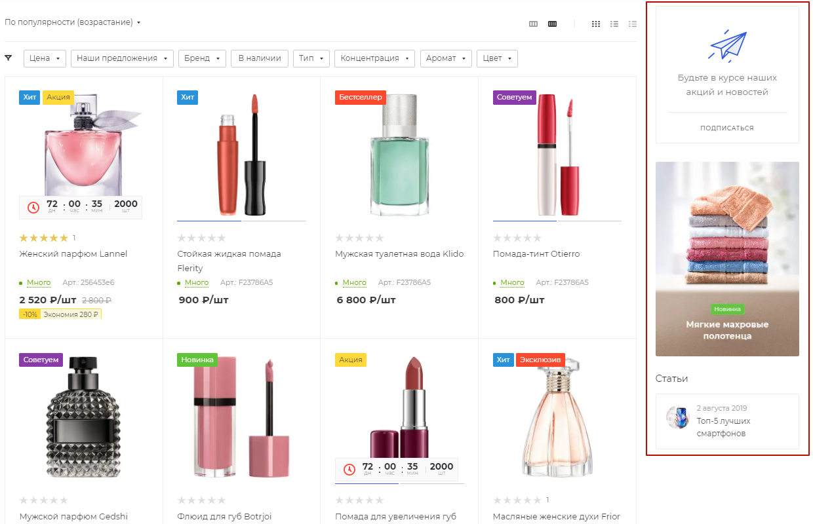Click the date 2 августа 2019

tap(722, 408)
